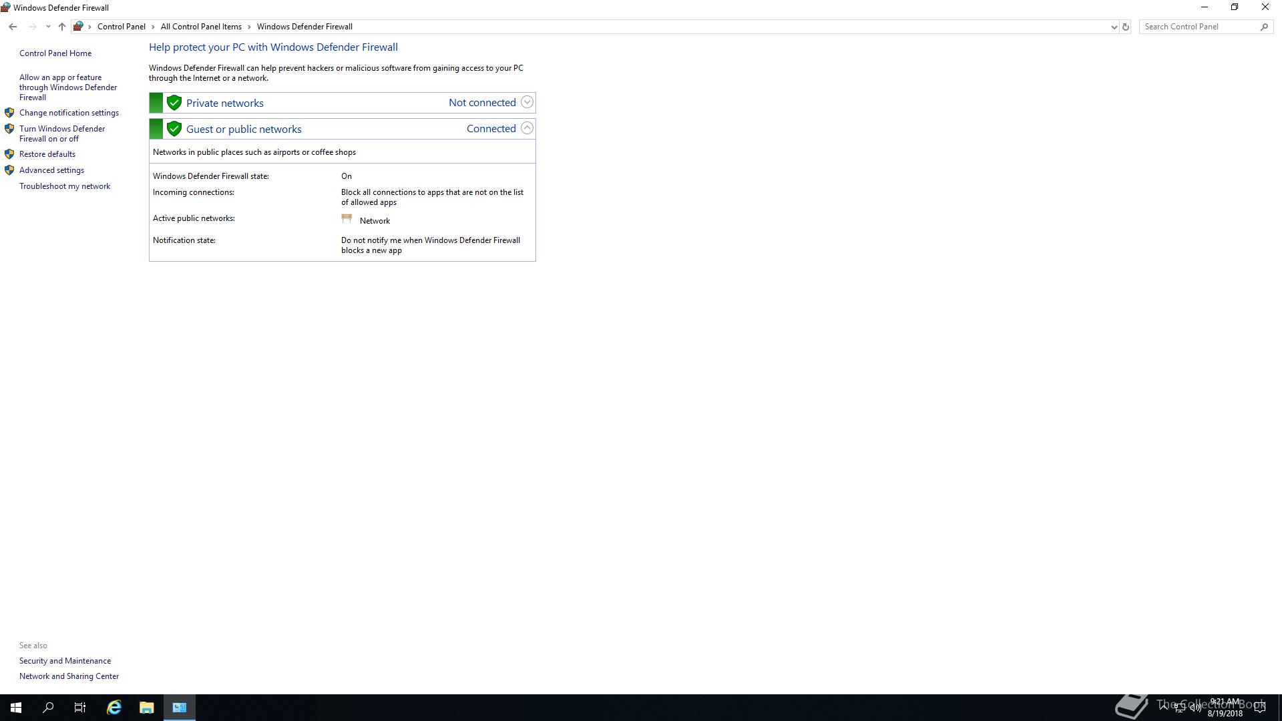Click shield icon beside Change notification settings
Screen dimensions: 1282x721
click(x=9, y=113)
